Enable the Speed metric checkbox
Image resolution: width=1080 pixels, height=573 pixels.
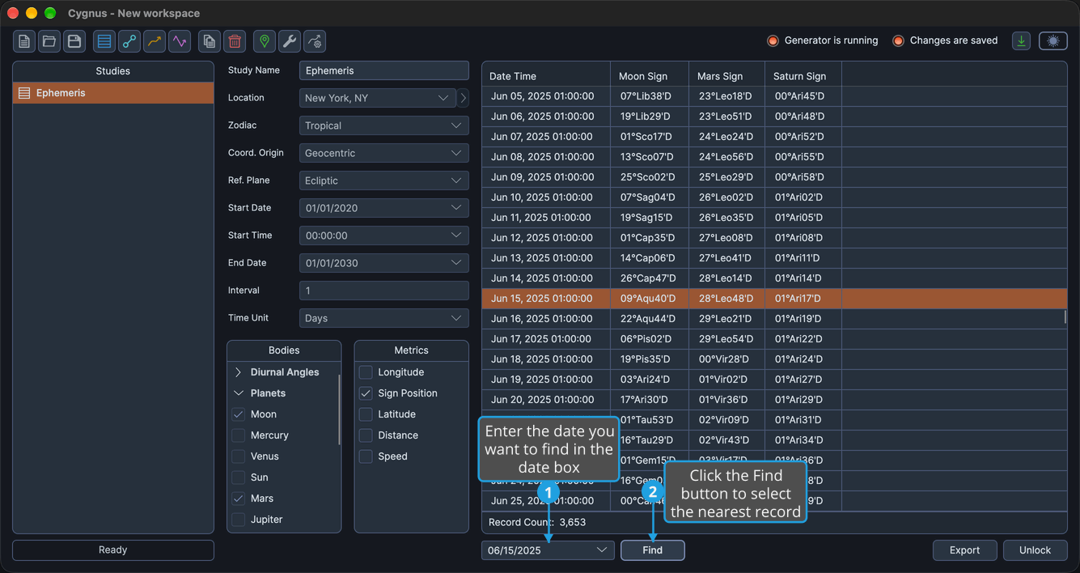click(x=366, y=456)
